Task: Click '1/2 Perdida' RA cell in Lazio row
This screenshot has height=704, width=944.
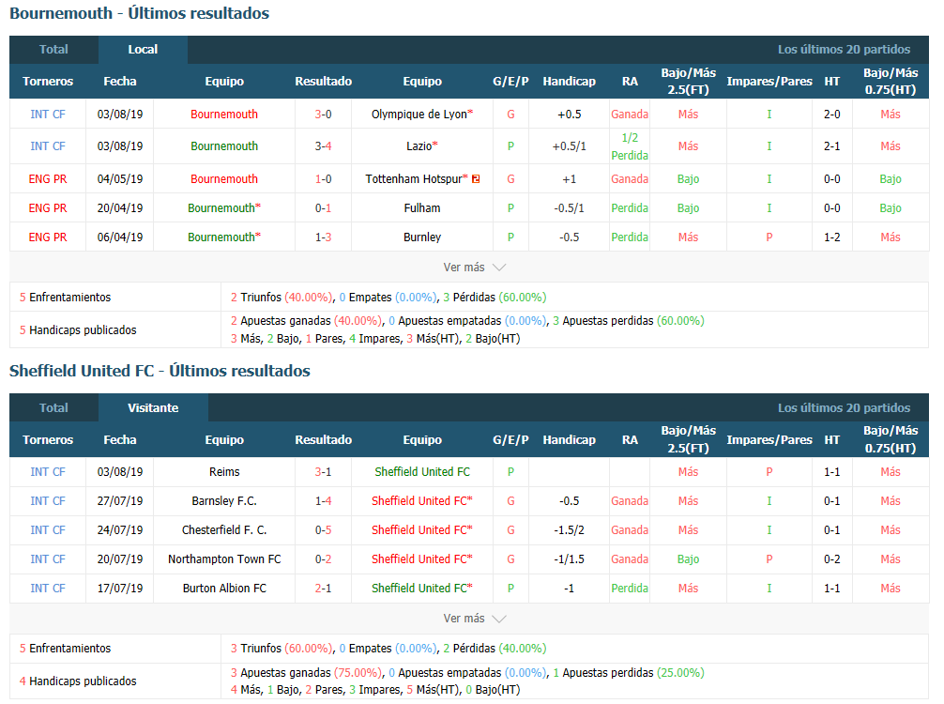Action: 630,146
